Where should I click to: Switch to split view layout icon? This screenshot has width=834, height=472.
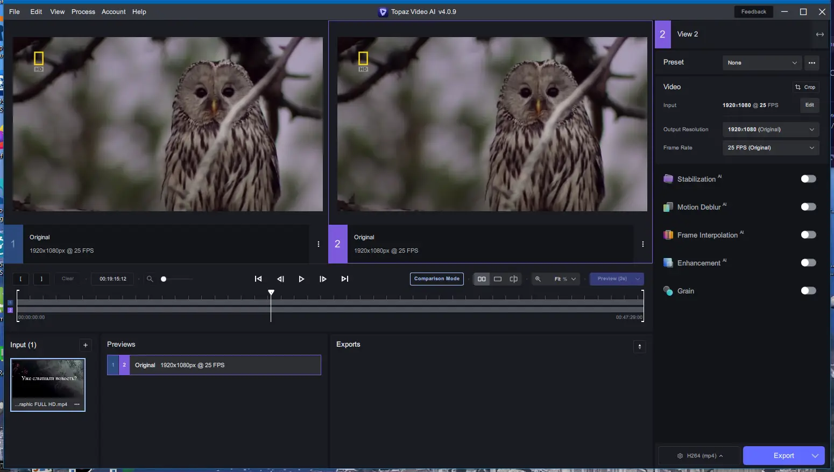[514, 279]
